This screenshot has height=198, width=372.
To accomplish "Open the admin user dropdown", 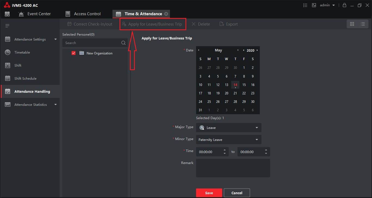I will click(327, 5).
